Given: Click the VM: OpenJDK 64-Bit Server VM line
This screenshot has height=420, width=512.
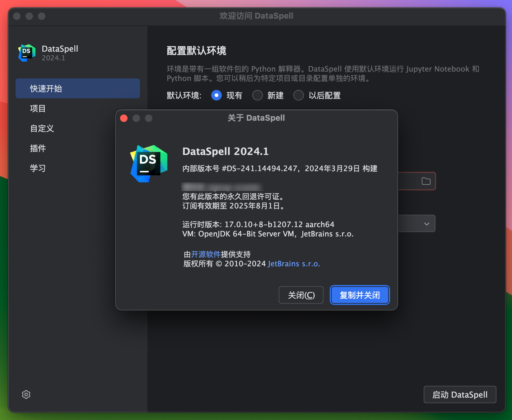Looking at the screenshot, I should pos(268,234).
